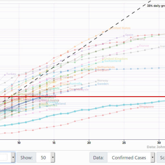Open the partially visible leftmost dropdown arrow

[13, 157]
